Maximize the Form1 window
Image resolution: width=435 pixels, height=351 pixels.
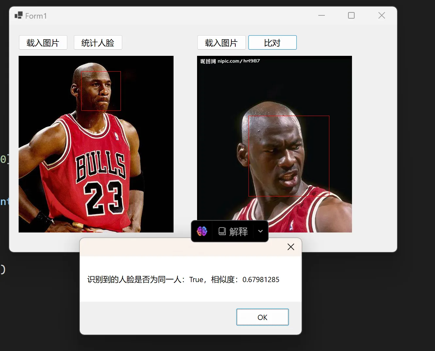pos(351,15)
